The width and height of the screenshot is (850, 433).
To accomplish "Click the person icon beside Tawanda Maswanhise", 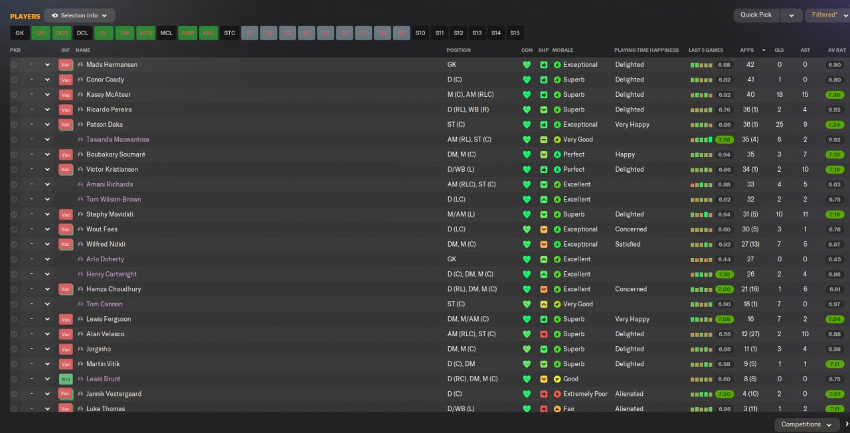I will (x=80, y=140).
